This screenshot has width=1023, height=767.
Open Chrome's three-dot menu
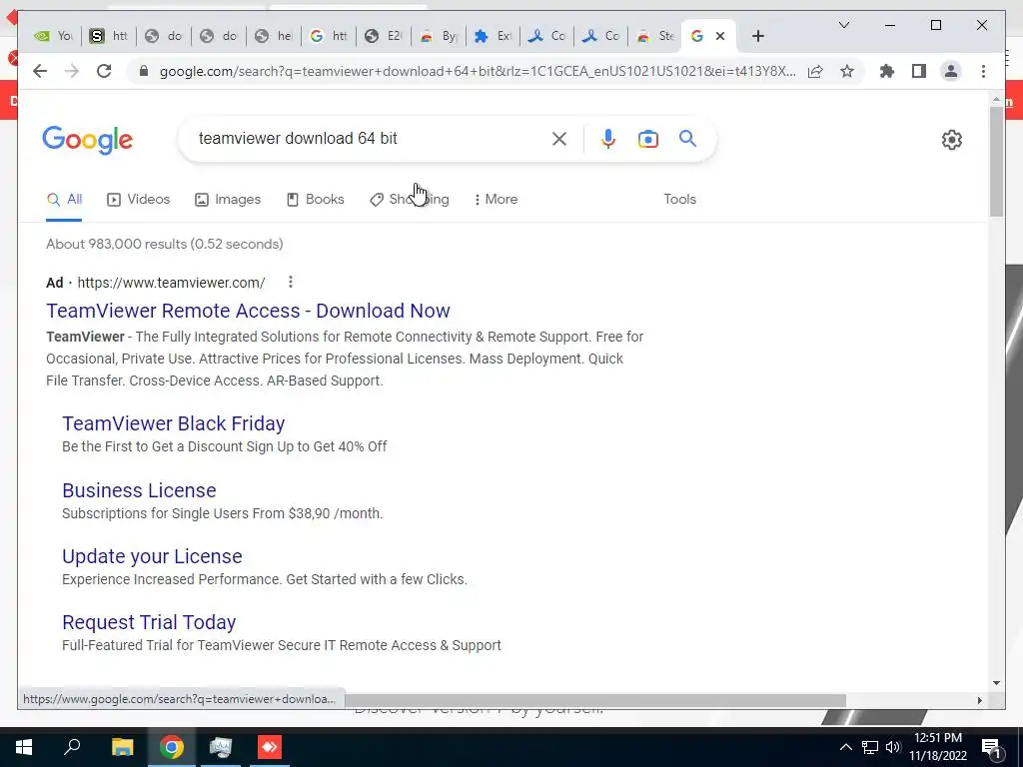(x=983, y=71)
